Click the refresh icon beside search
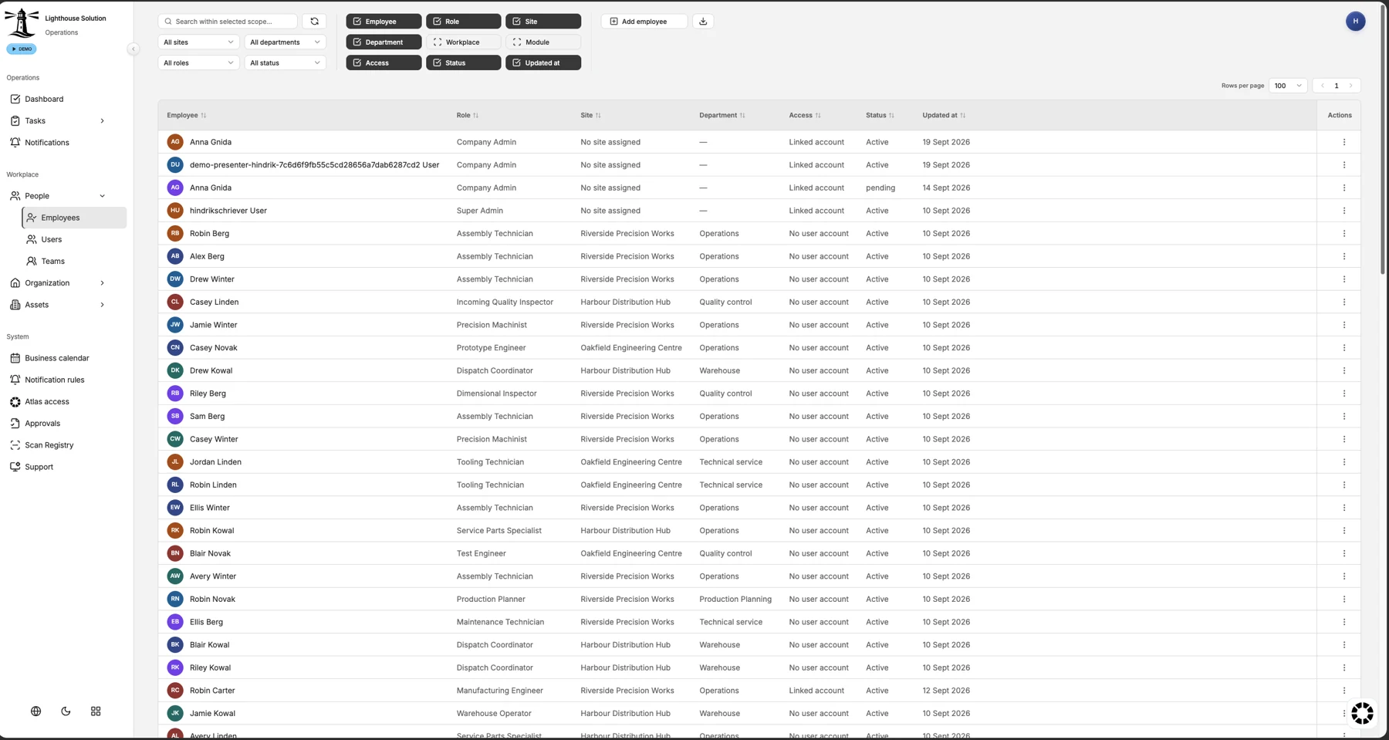1389x740 pixels. click(x=314, y=22)
